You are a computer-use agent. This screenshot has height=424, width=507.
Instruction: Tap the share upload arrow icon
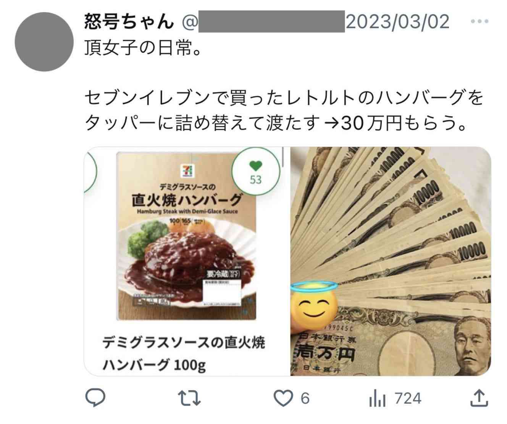479,398
